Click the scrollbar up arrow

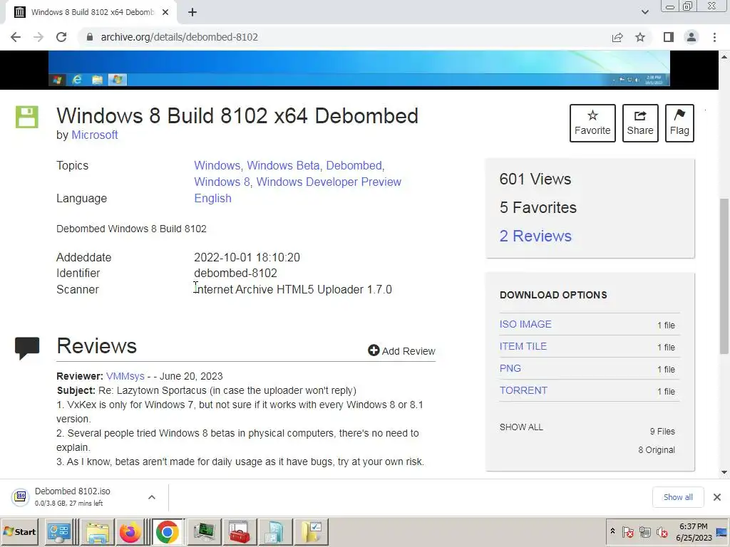tap(724, 57)
